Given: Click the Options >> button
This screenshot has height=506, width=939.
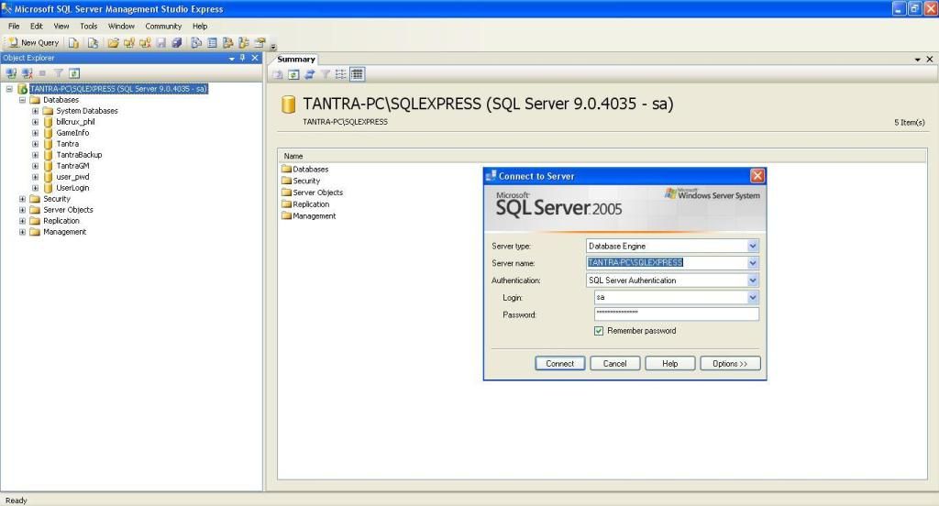Looking at the screenshot, I should (730, 364).
